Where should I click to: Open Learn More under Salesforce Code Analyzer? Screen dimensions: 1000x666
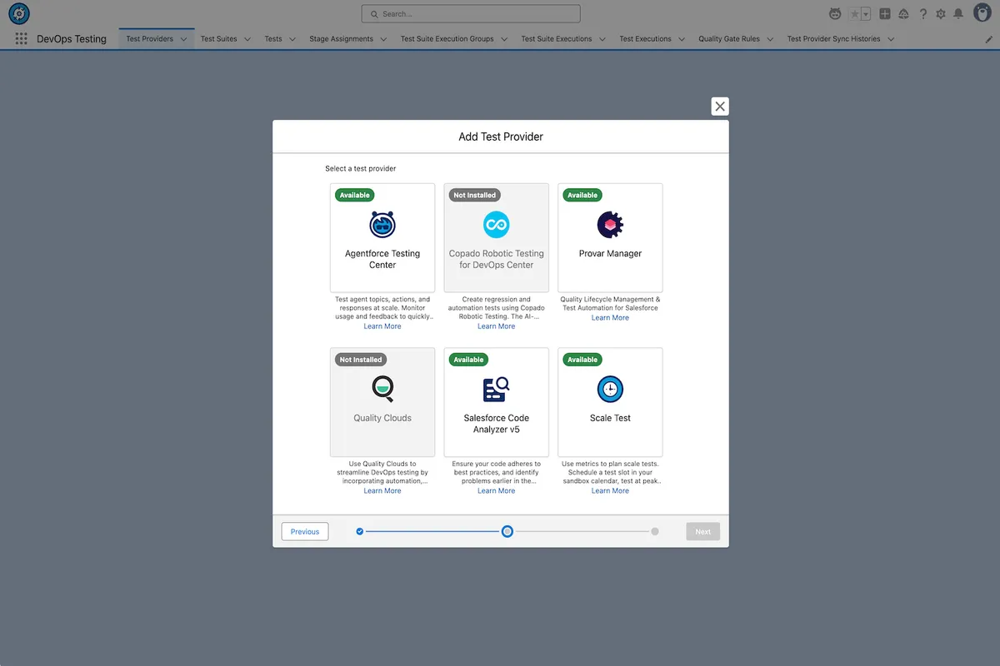pos(497,491)
